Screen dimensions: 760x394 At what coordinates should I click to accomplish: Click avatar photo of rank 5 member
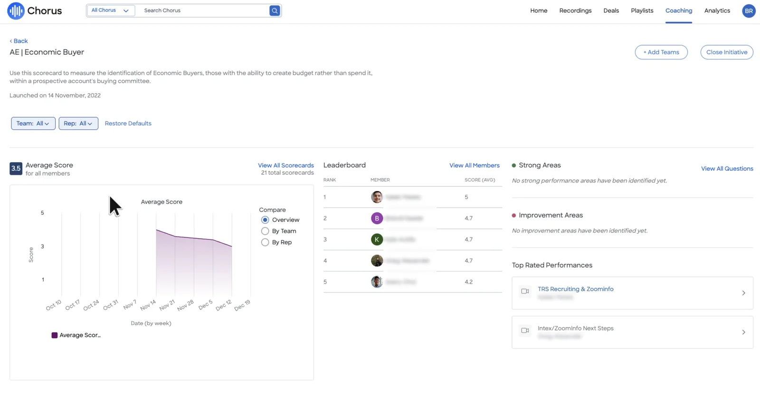tap(377, 282)
